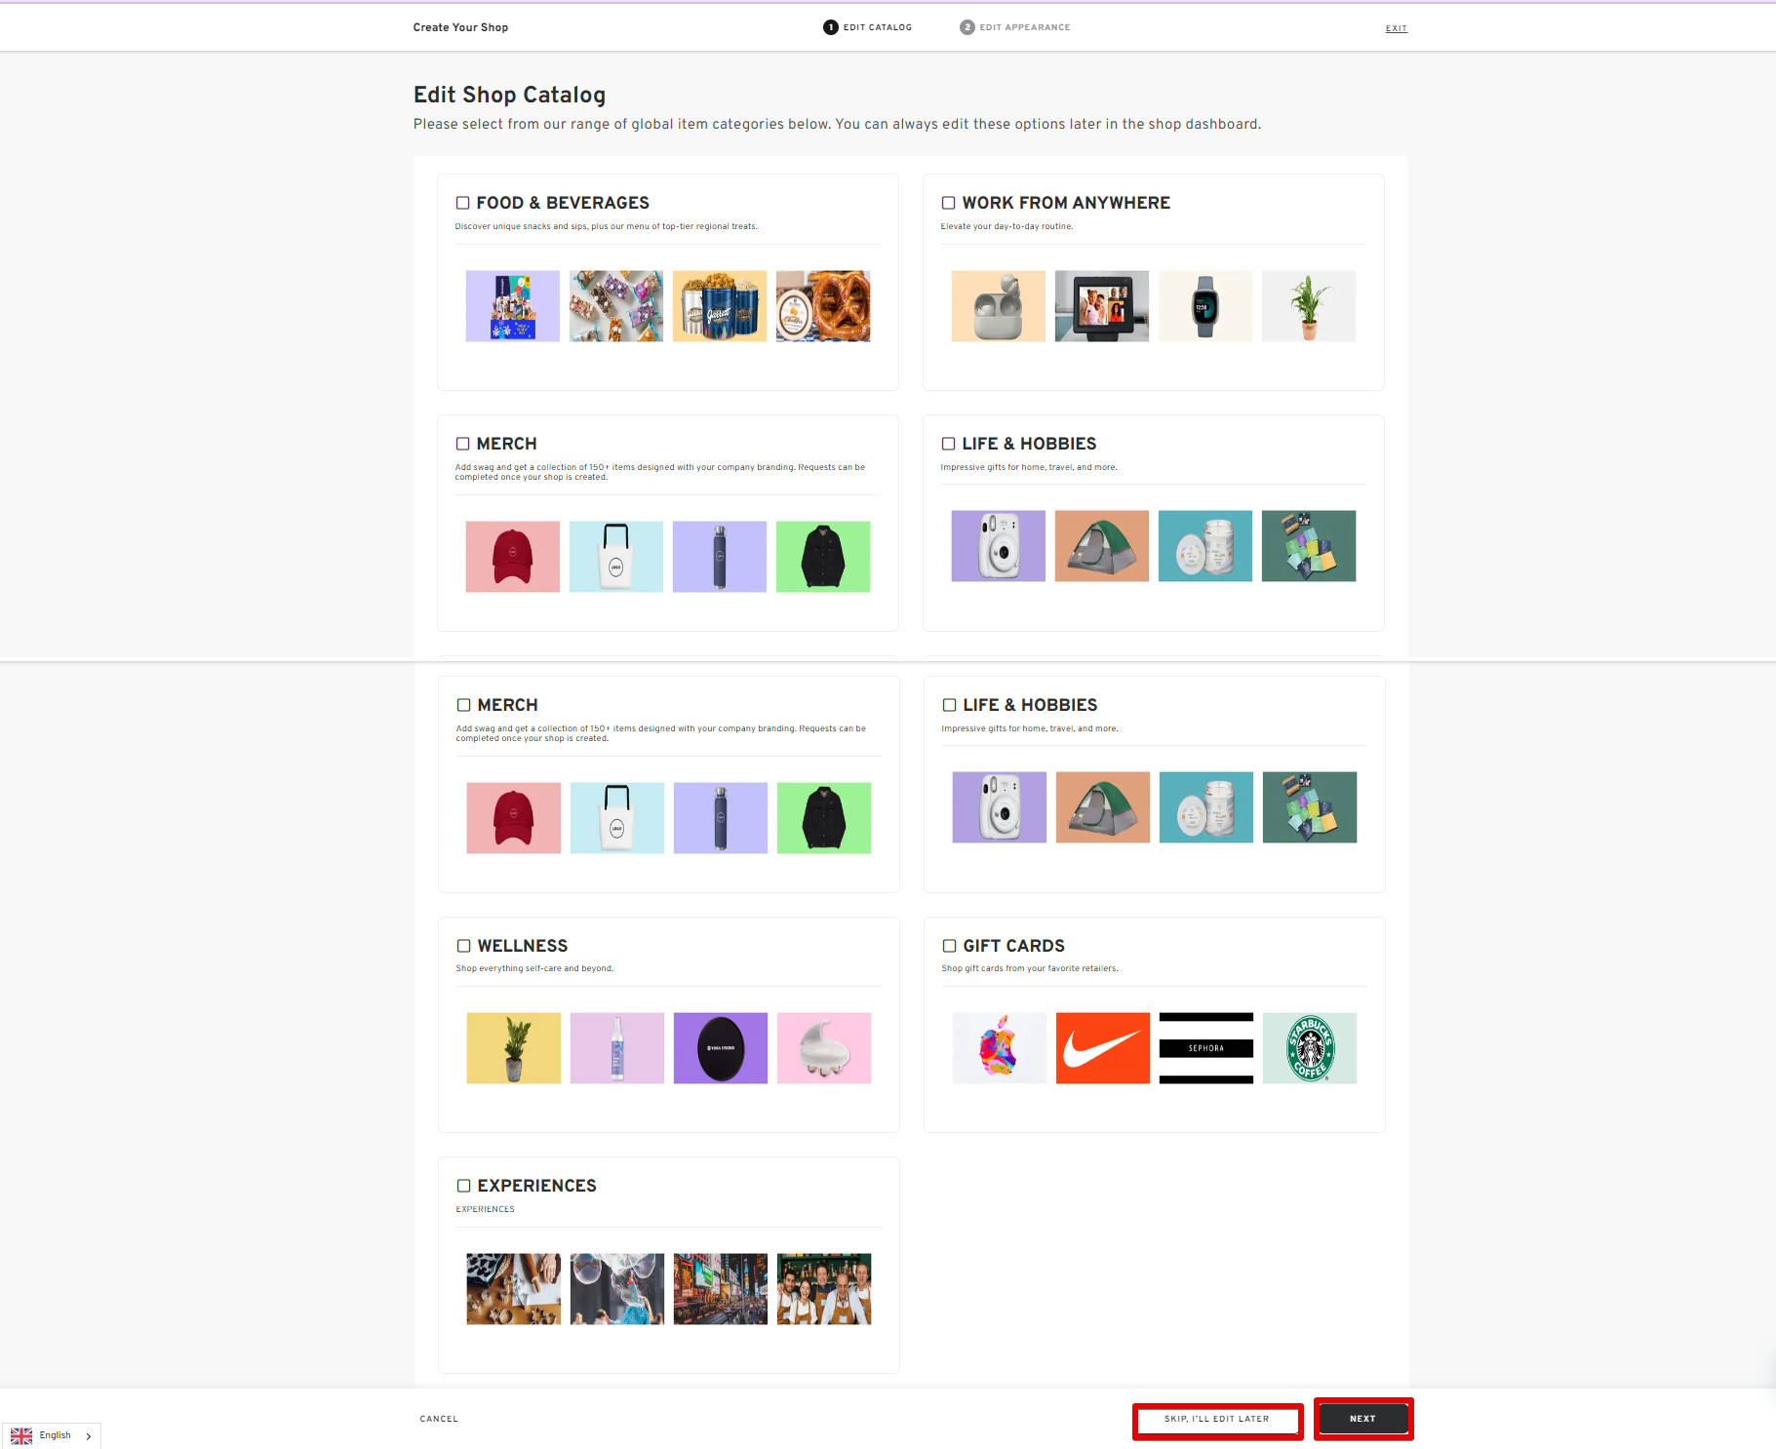1776x1449 pixels.
Task: Enable the Work From Anywhere category checkbox
Action: click(948, 203)
